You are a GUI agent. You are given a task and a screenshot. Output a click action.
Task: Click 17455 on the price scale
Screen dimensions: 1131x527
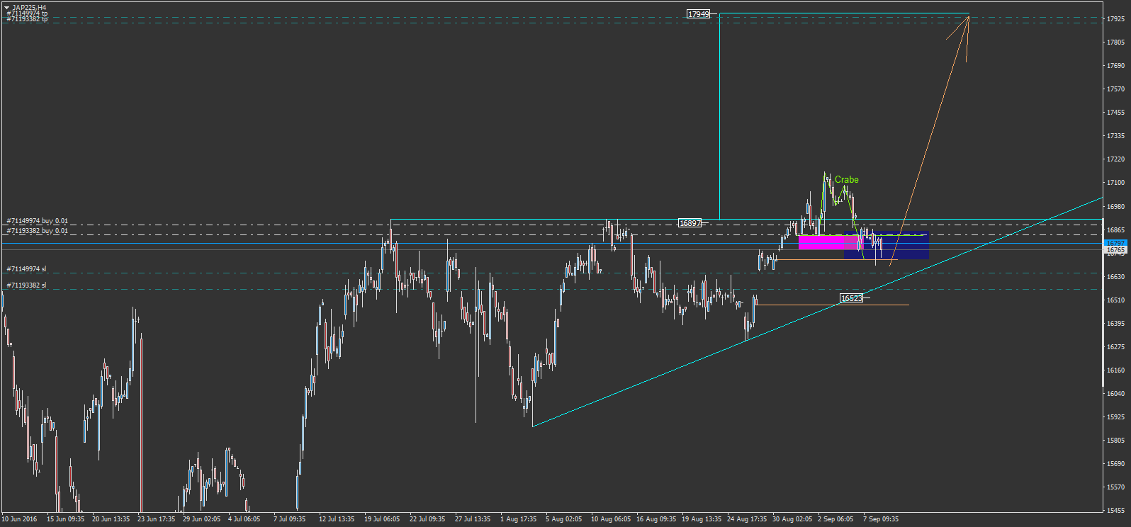click(1115, 113)
